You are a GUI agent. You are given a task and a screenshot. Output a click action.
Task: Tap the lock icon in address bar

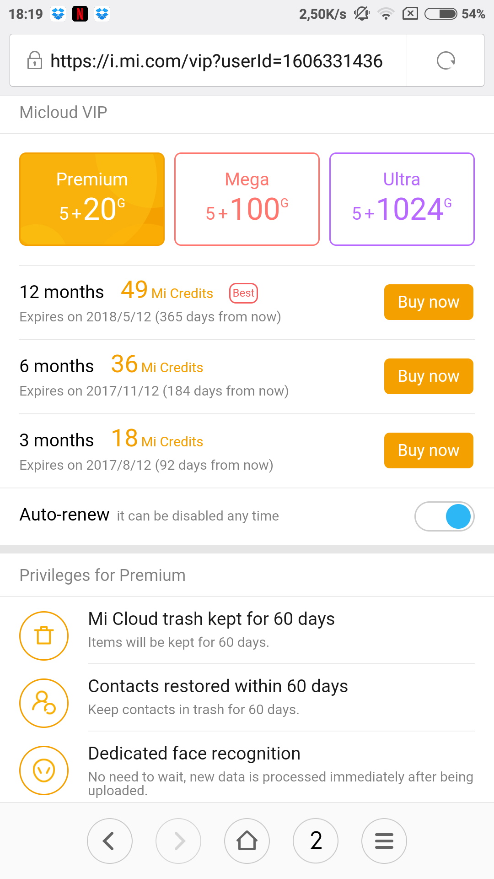(x=35, y=60)
